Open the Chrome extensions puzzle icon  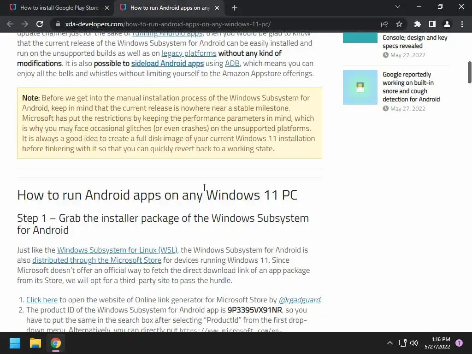pyautogui.click(x=418, y=24)
